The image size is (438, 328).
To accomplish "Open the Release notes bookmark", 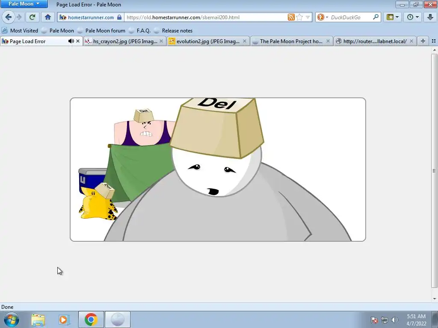I will [x=174, y=31].
